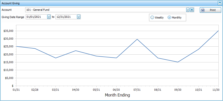Select the Weekly radio button
The height and width of the screenshot is (101, 223).
coord(152,18)
